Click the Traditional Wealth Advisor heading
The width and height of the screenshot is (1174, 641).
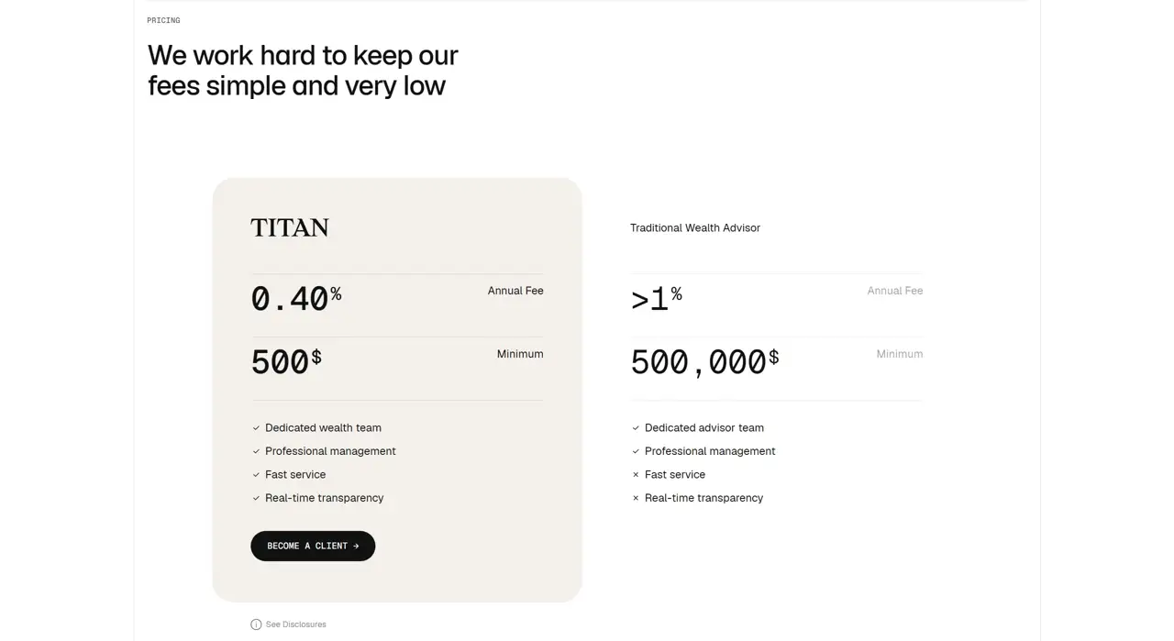695,227
